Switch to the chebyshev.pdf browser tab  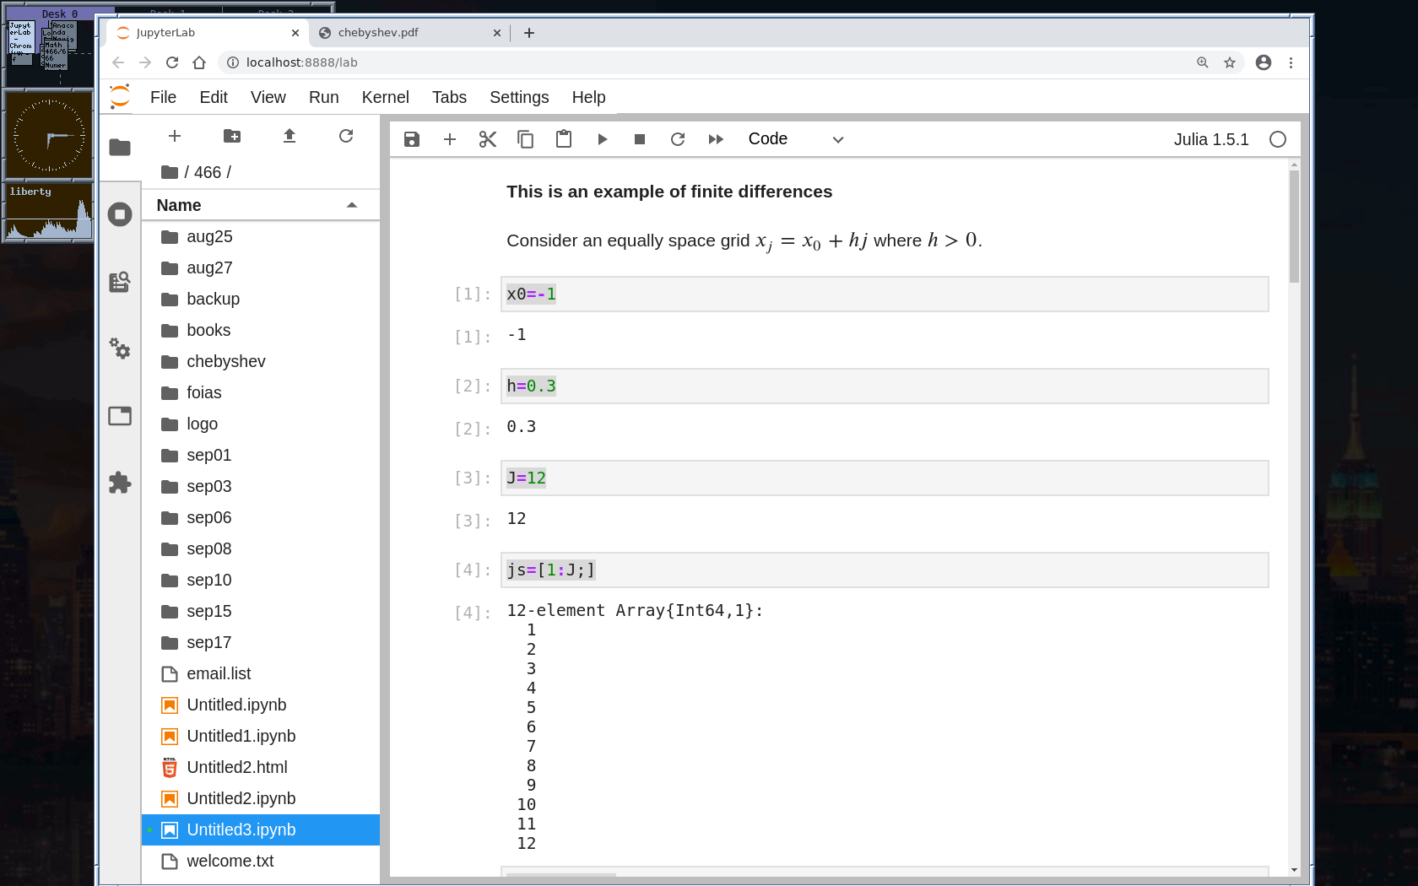pos(378,33)
